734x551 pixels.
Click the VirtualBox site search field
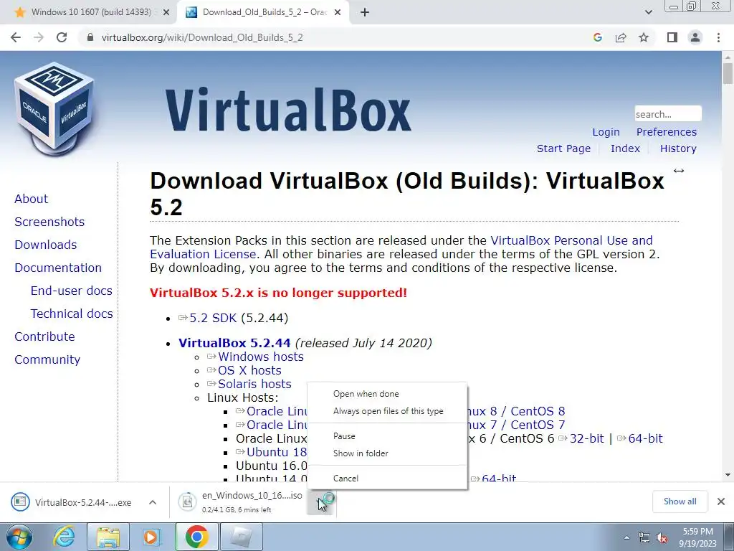668,114
